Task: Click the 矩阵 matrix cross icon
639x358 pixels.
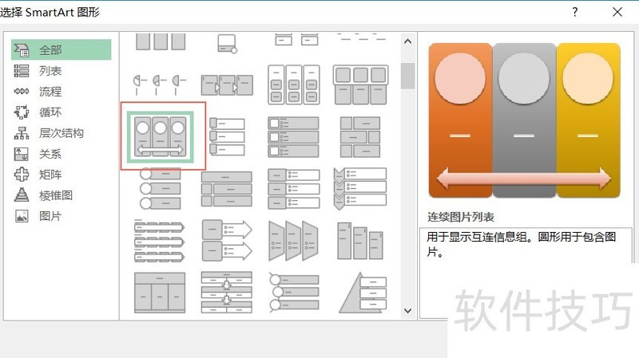Action: click(x=22, y=175)
